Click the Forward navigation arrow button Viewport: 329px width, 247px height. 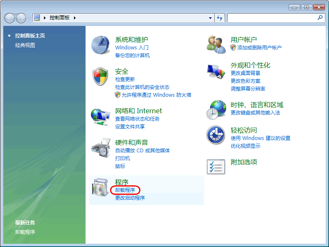(x=21, y=18)
